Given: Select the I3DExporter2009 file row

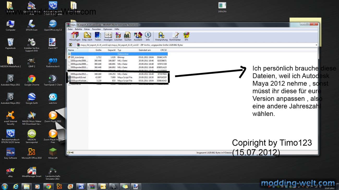Looking at the screenshot, I should point(117,64).
